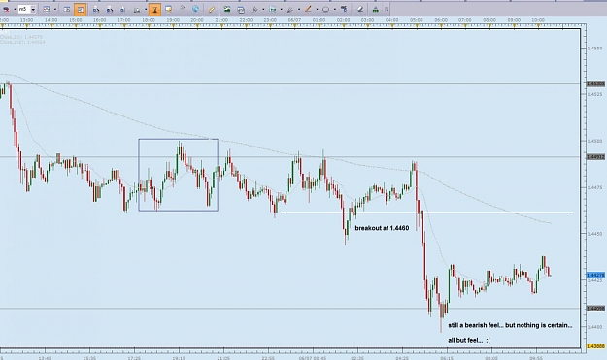
Task: Click the blue current price tag 1.44279
Action: click(x=595, y=275)
